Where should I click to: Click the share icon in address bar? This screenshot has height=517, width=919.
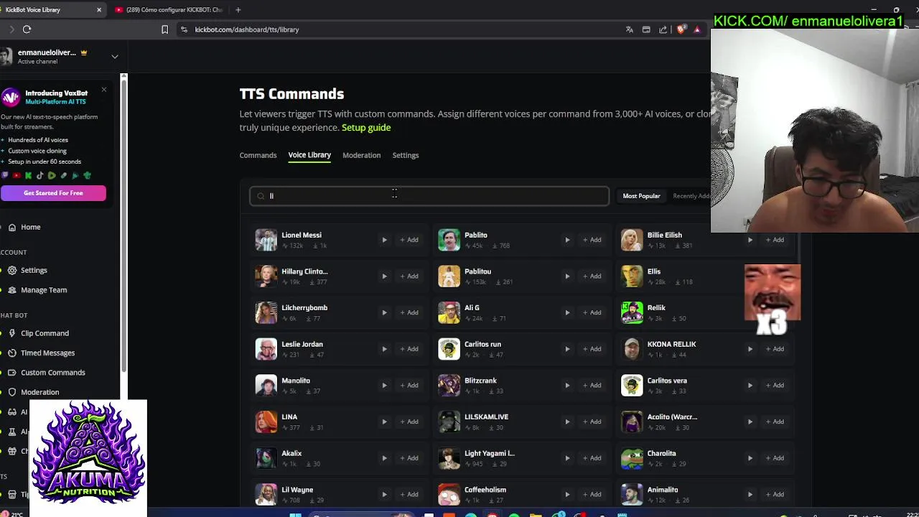(663, 29)
